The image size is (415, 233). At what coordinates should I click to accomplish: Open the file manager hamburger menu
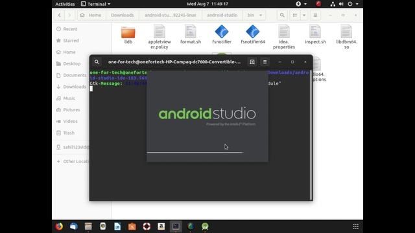point(315,16)
